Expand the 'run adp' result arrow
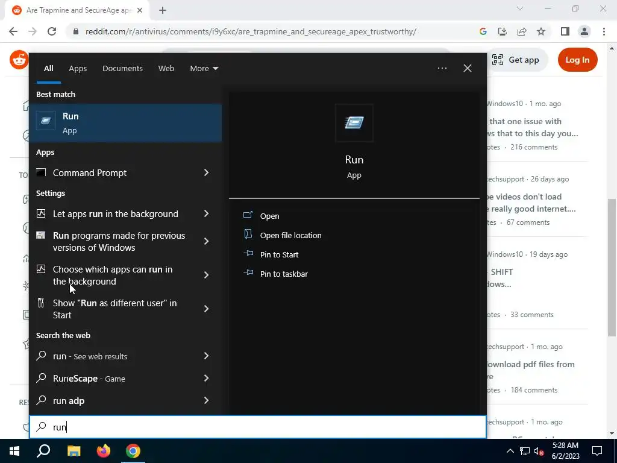This screenshot has height=463, width=617. (206, 400)
